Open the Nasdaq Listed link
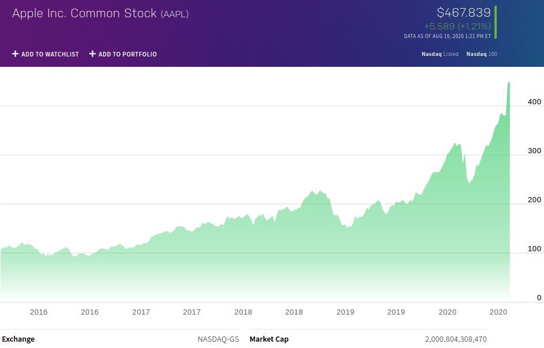544x348 pixels. pyautogui.click(x=440, y=54)
